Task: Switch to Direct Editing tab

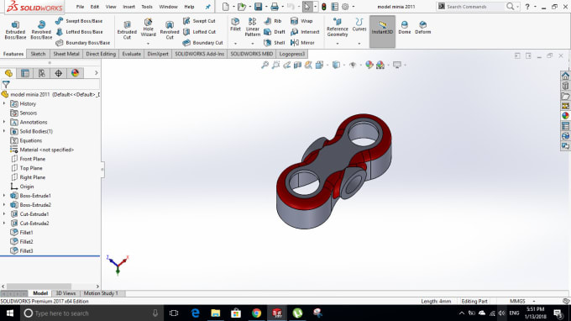Action: (x=101, y=54)
